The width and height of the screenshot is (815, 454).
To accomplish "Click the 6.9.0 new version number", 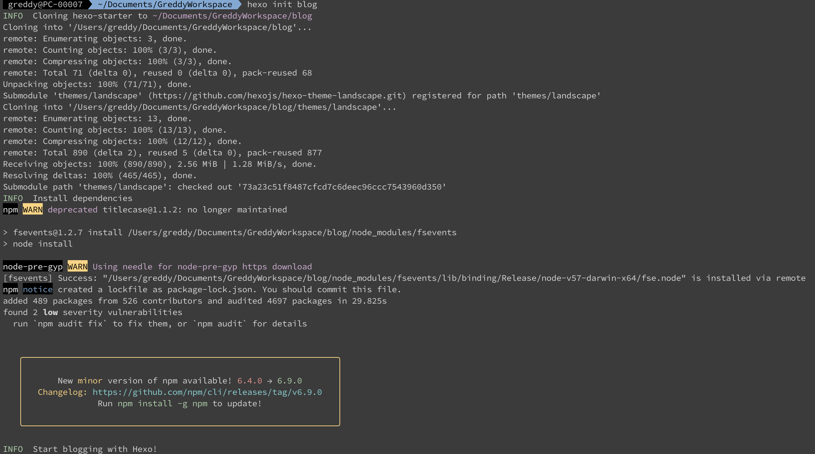I will tap(289, 381).
